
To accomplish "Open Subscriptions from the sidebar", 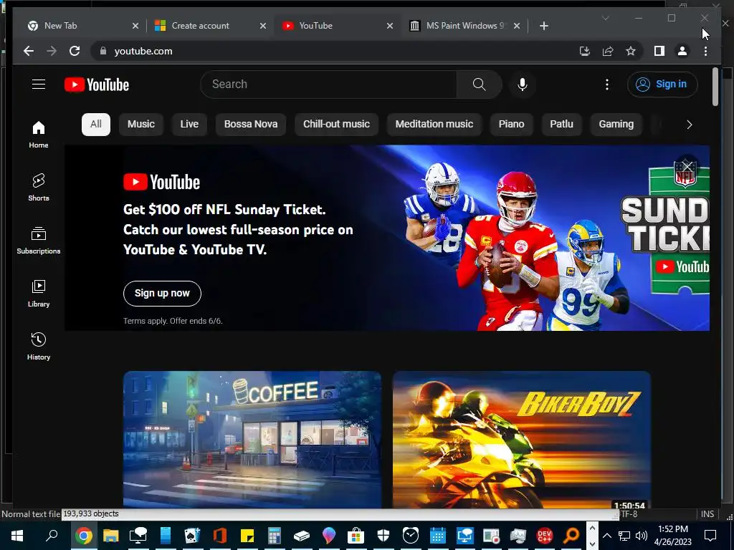I will coord(39,241).
